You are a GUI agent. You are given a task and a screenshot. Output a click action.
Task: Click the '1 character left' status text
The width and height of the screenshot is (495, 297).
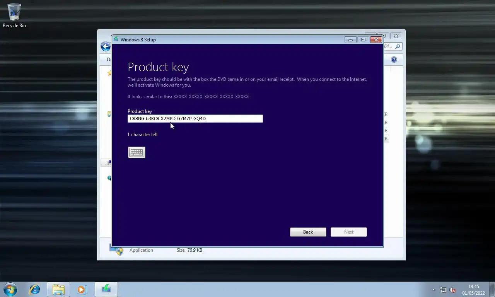pos(143,135)
